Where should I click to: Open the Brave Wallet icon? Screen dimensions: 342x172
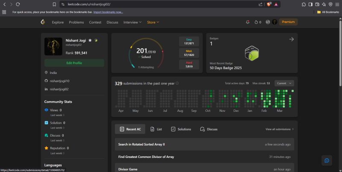click(x=317, y=4)
